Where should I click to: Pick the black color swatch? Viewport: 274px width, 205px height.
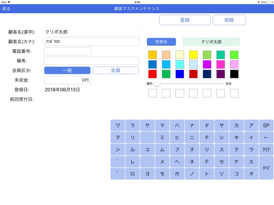click(234, 74)
